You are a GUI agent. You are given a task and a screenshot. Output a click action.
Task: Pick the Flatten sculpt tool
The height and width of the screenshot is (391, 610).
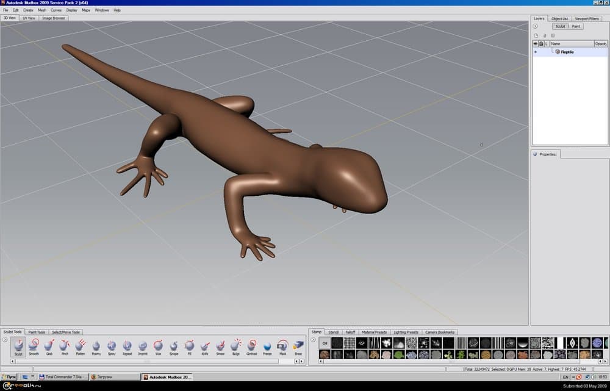tap(80, 347)
